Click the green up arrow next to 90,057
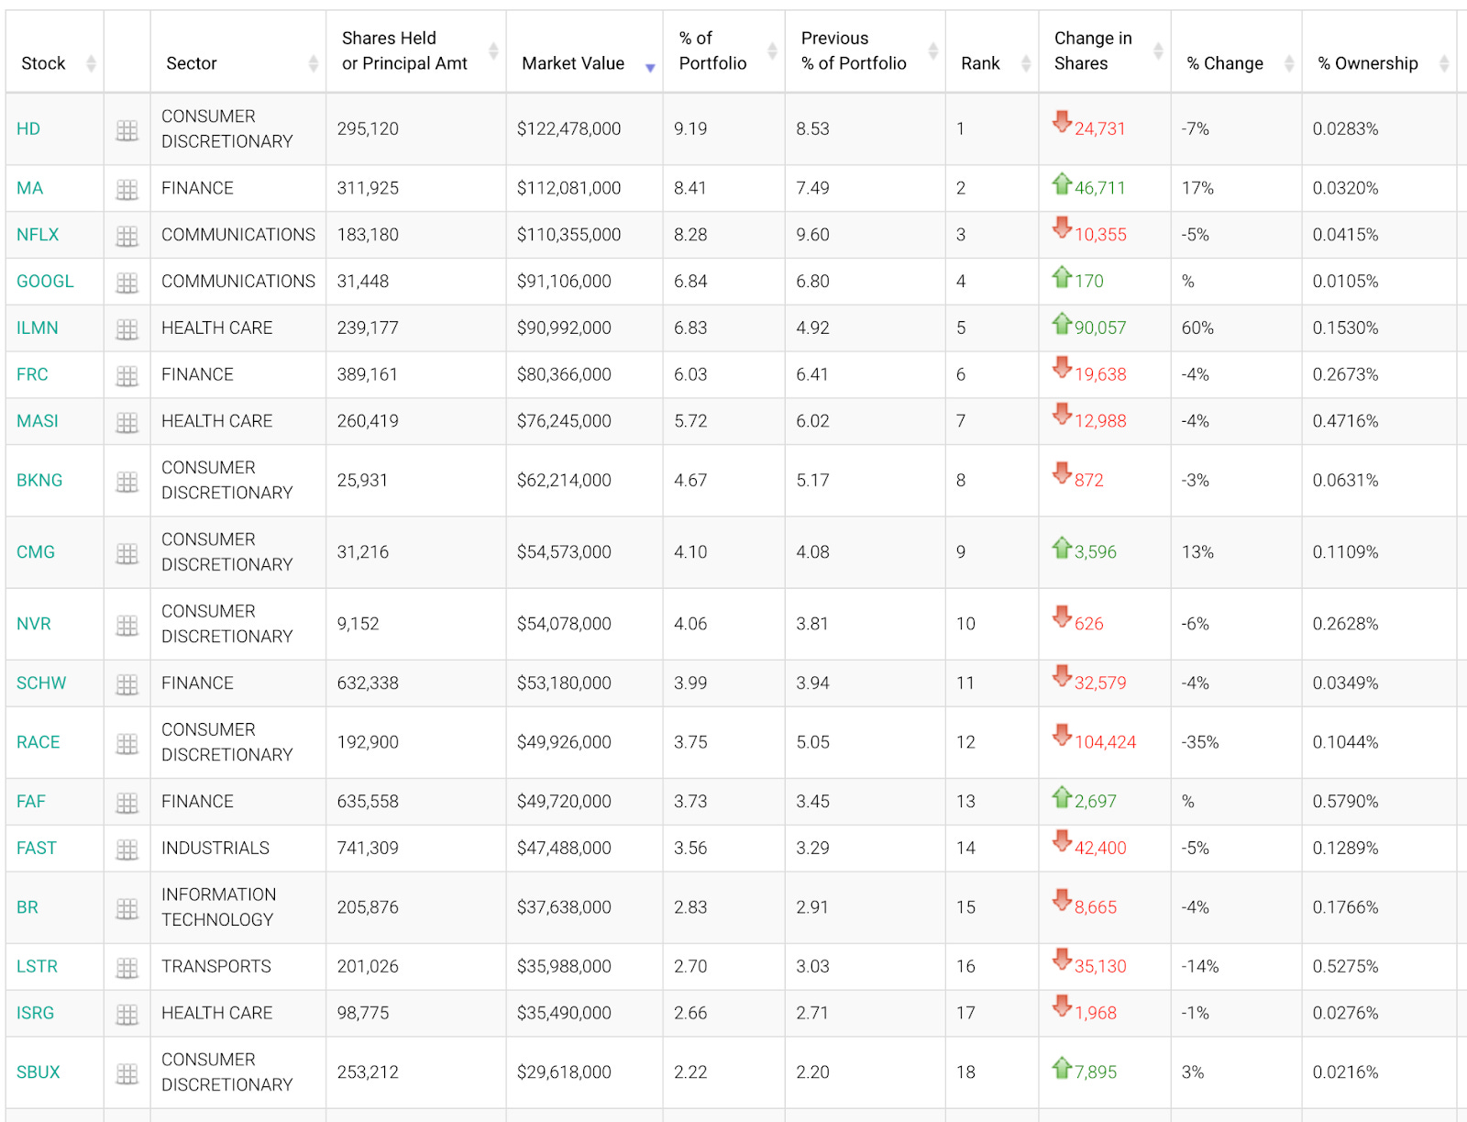Screen dimensions: 1467x1122 1062,323
